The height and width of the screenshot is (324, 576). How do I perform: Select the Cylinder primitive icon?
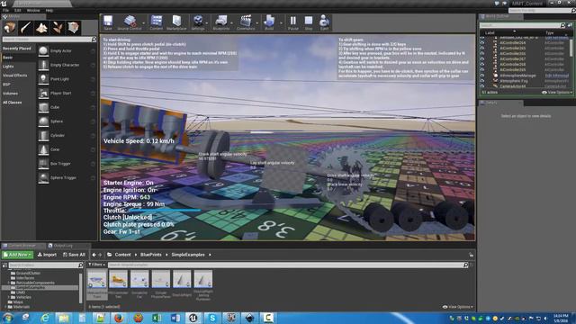coord(43,136)
